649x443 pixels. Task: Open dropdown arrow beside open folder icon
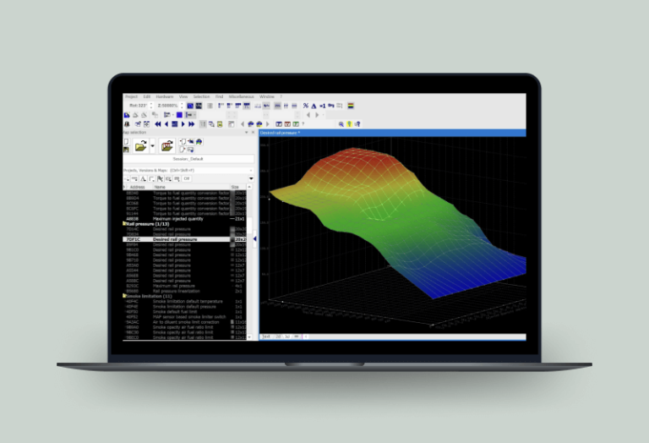point(152,146)
